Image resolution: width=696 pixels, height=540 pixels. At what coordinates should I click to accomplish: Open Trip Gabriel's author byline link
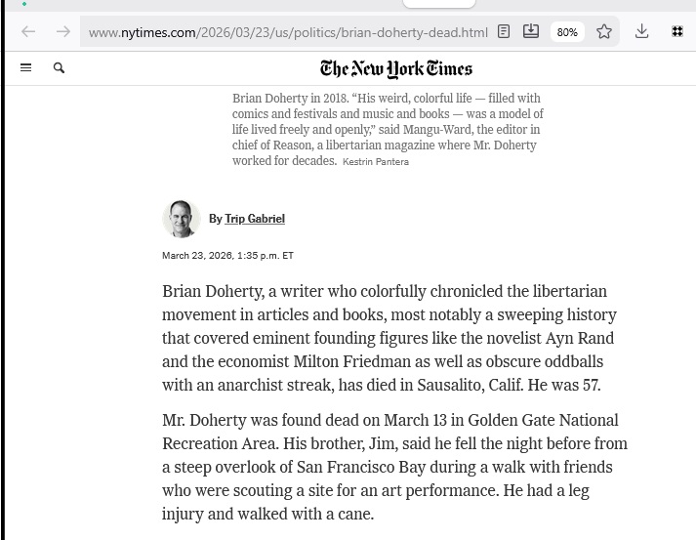pyautogui.click(x=255, y=219)
